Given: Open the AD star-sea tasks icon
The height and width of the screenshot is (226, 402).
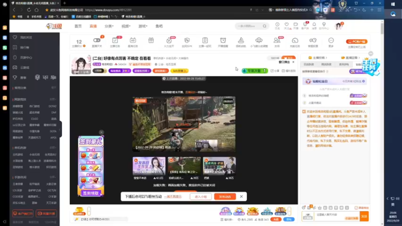Looking at the screenshot, I should point(133,40).
